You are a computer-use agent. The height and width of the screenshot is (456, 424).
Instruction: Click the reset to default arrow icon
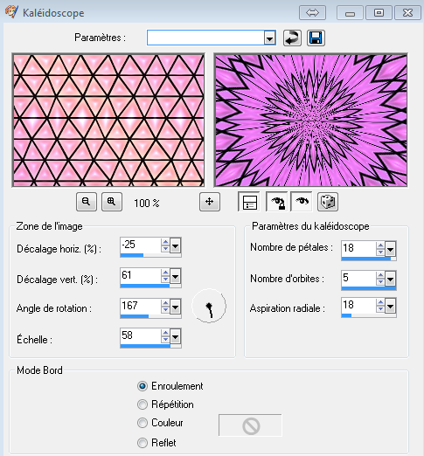click(292, 38)
